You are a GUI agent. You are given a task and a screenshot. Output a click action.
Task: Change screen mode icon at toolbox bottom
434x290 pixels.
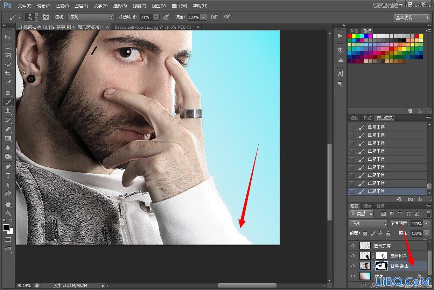8,249
